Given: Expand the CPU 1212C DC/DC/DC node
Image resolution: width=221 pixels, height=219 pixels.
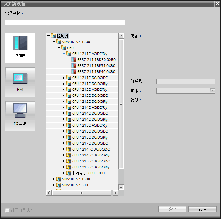Looking at the screenshot, I should (64, 96).
